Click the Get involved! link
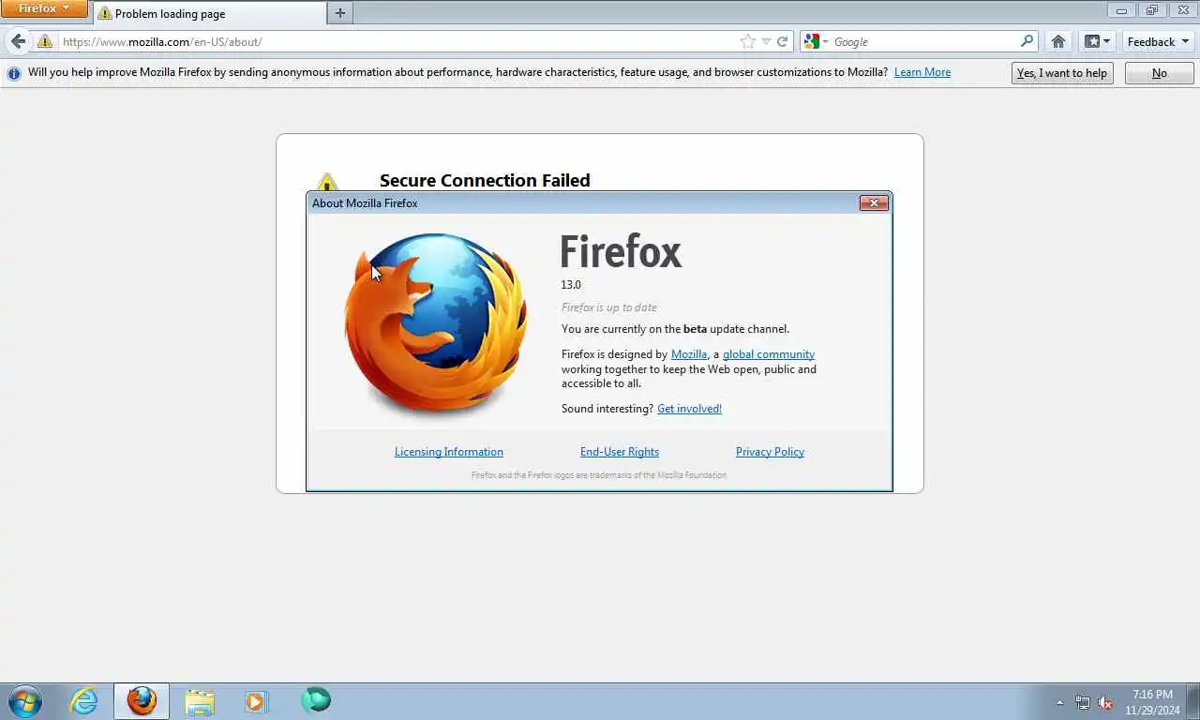This screenshot has width=1200, height=720. pyautogui.click(x=689, y=409)
